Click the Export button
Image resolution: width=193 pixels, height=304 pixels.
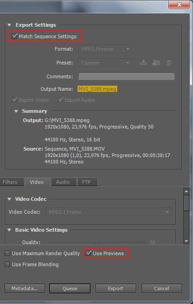[x=116, y=288]
